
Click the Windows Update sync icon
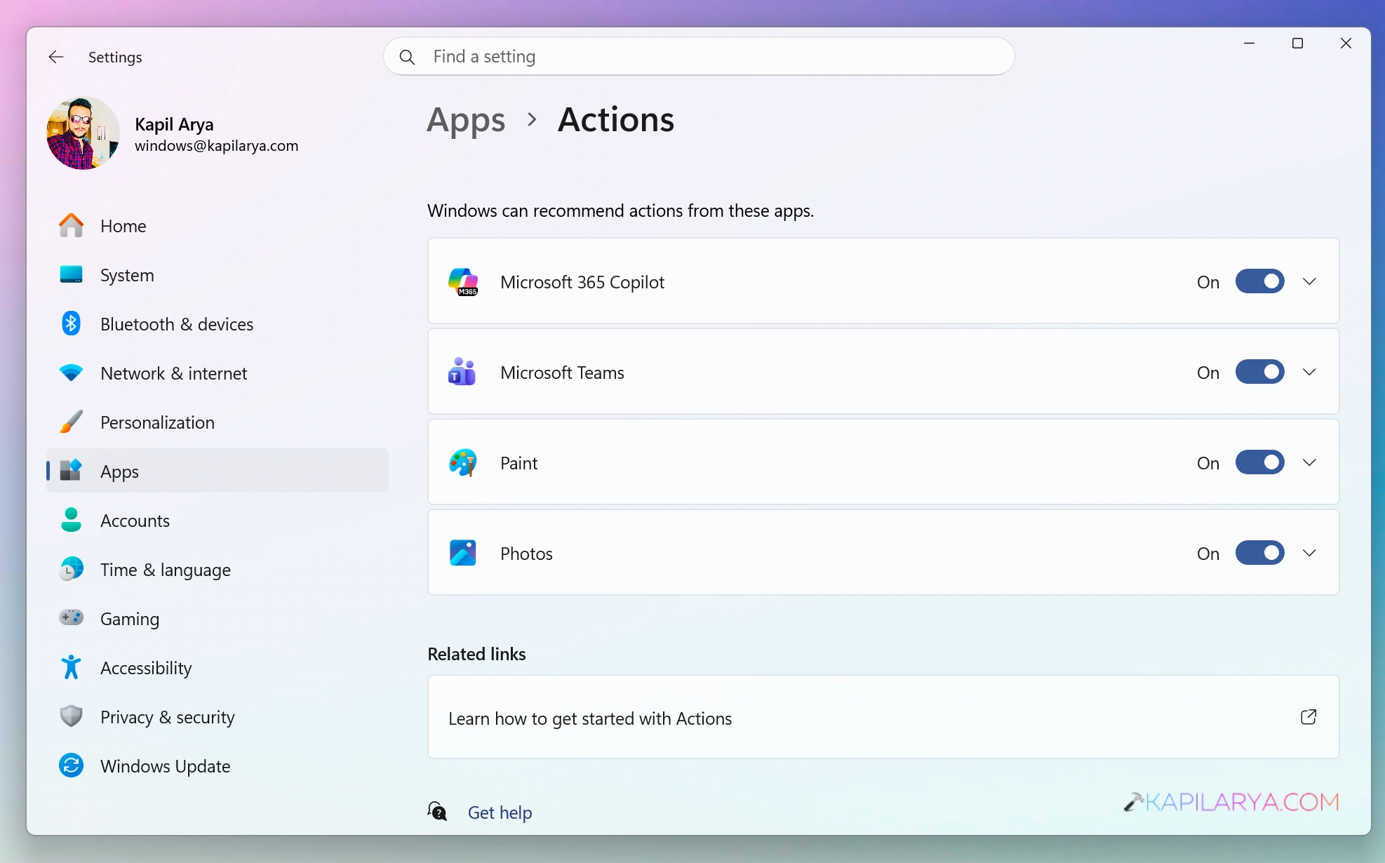coord(71,765)
